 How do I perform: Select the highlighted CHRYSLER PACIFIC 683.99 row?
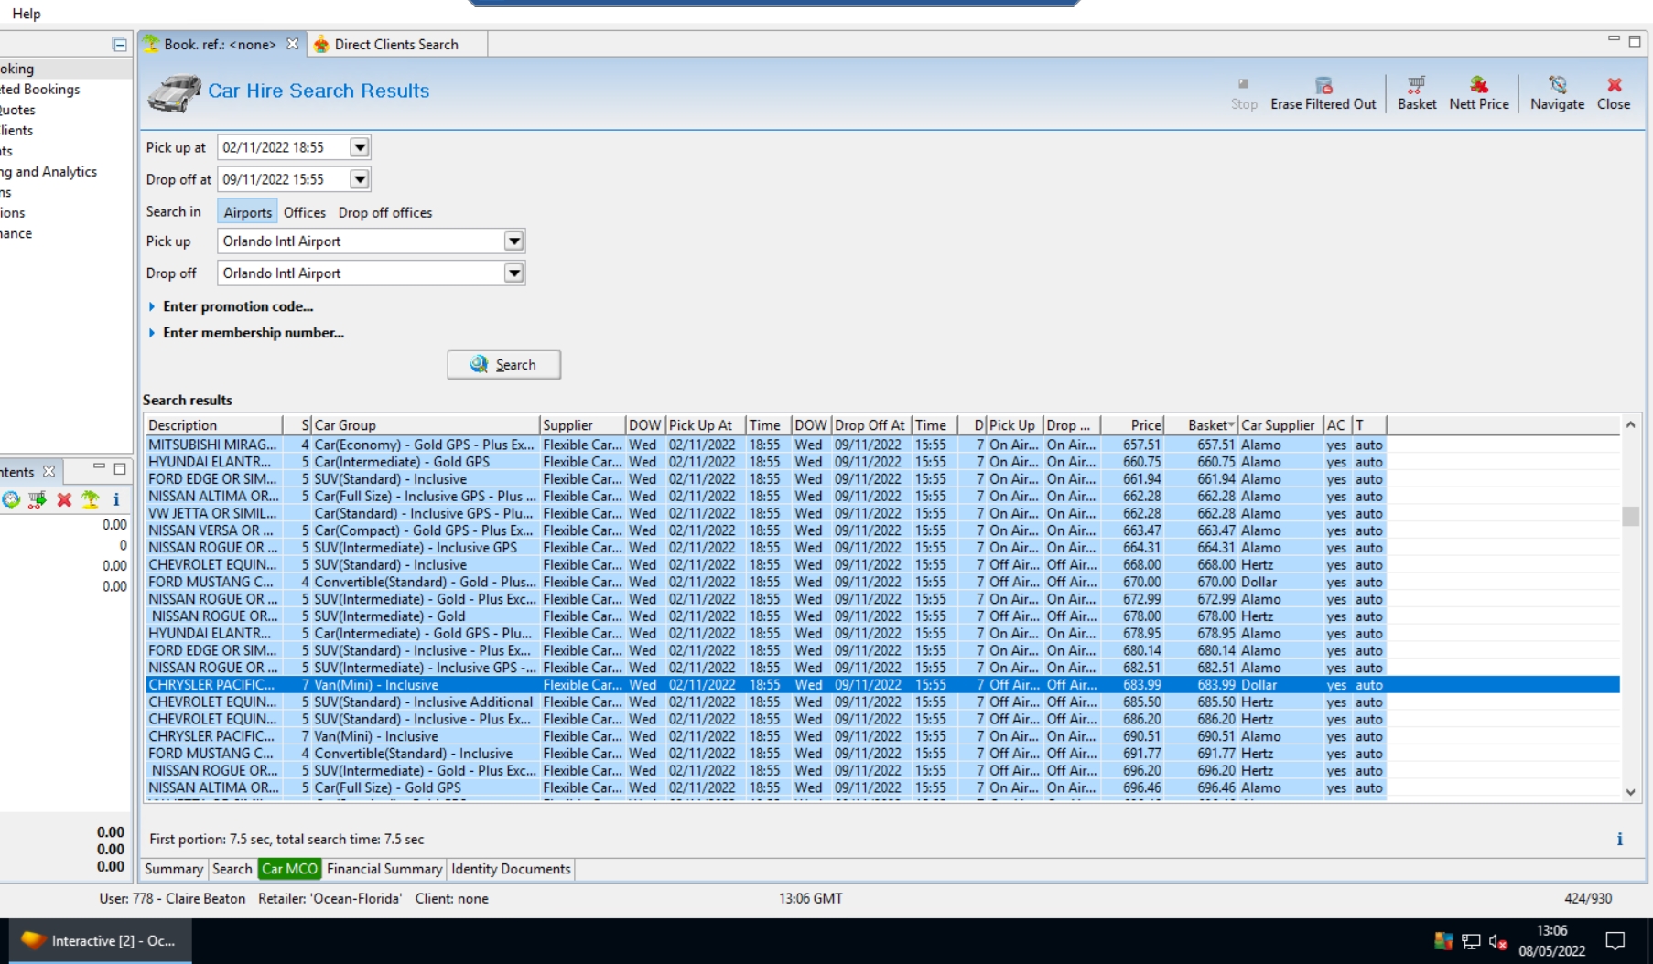[x=882, y=685]
